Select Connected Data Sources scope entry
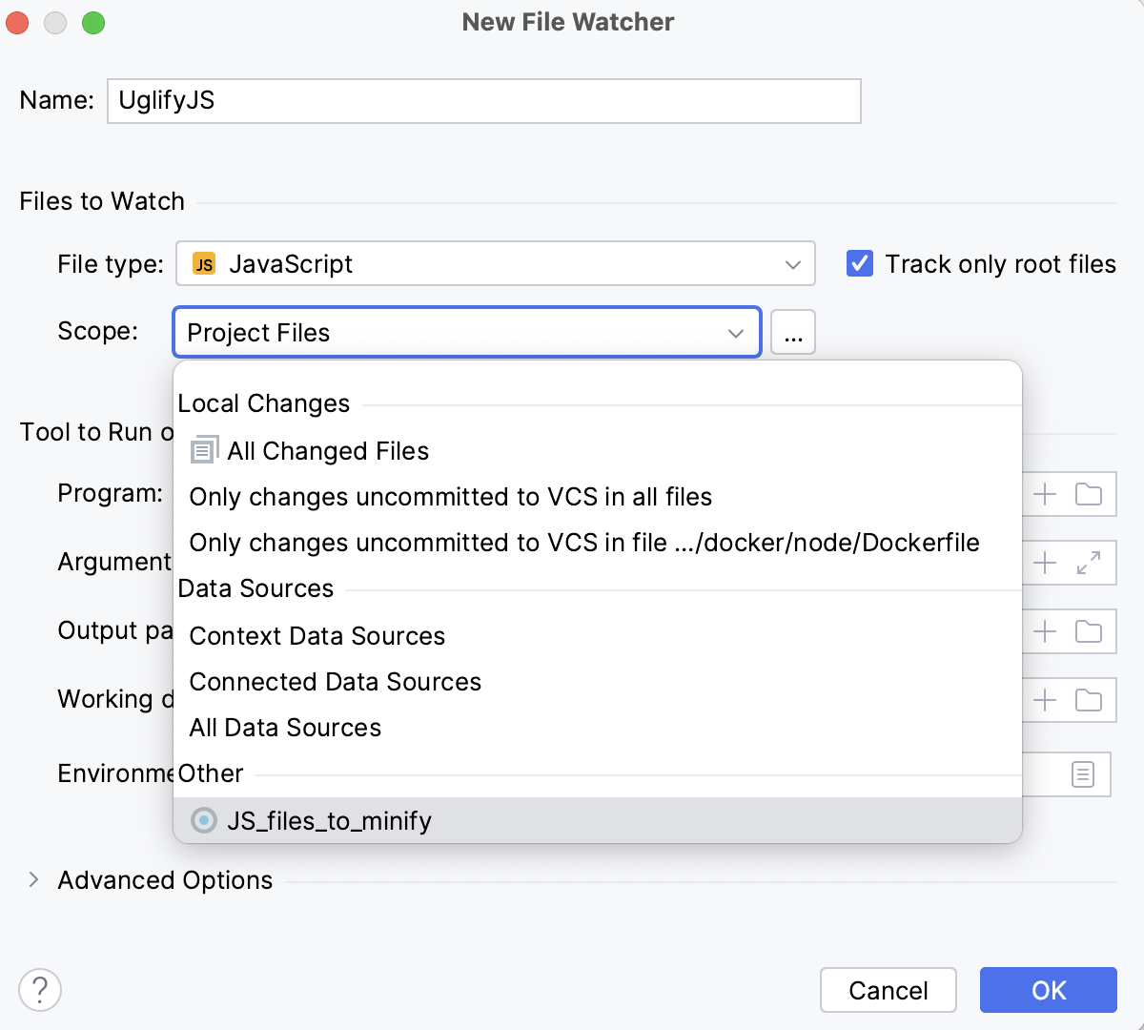This screenshot has height=1030, width=1144. coord(336,682)
